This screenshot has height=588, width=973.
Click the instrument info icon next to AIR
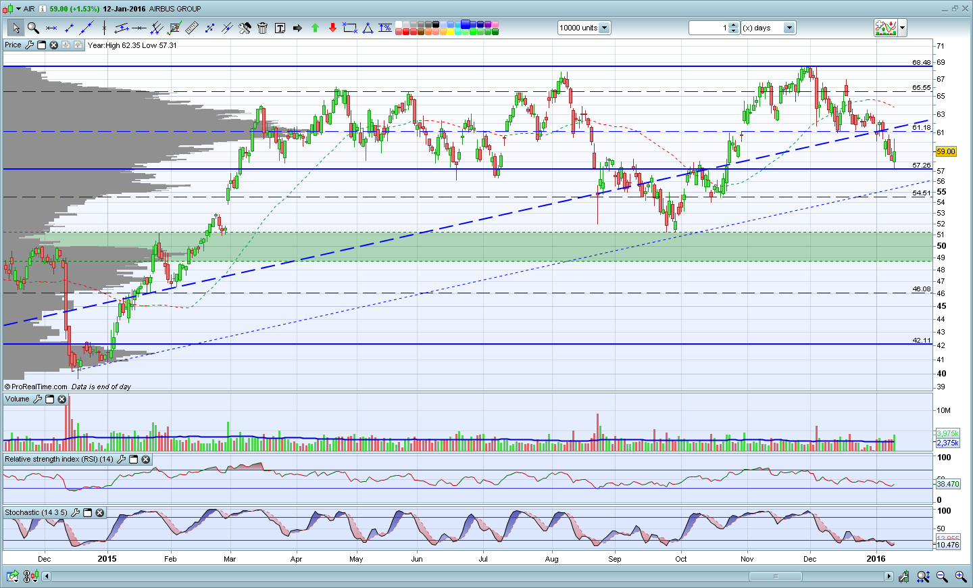pos(43,9)
